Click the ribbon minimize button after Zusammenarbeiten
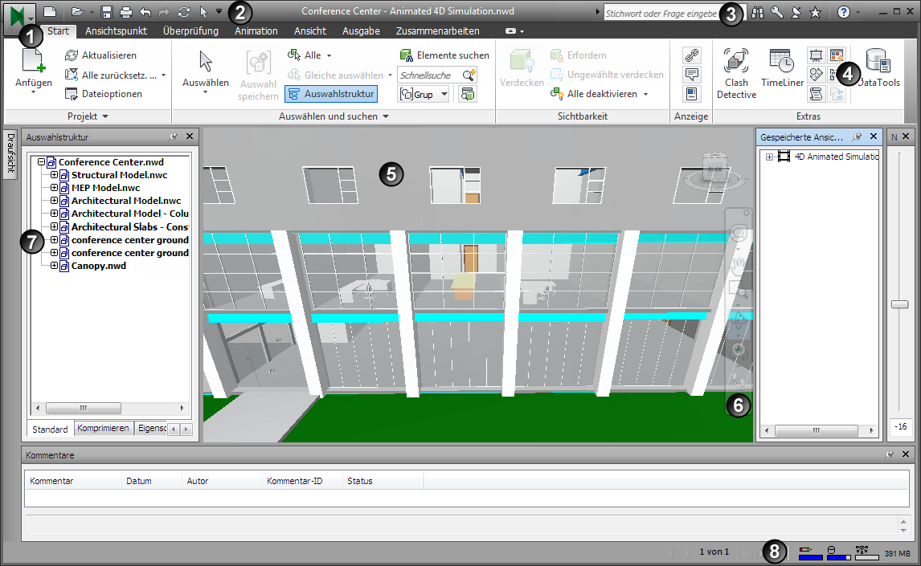The image size is (921, 566). pyautogui.click(x=510, y=31)
